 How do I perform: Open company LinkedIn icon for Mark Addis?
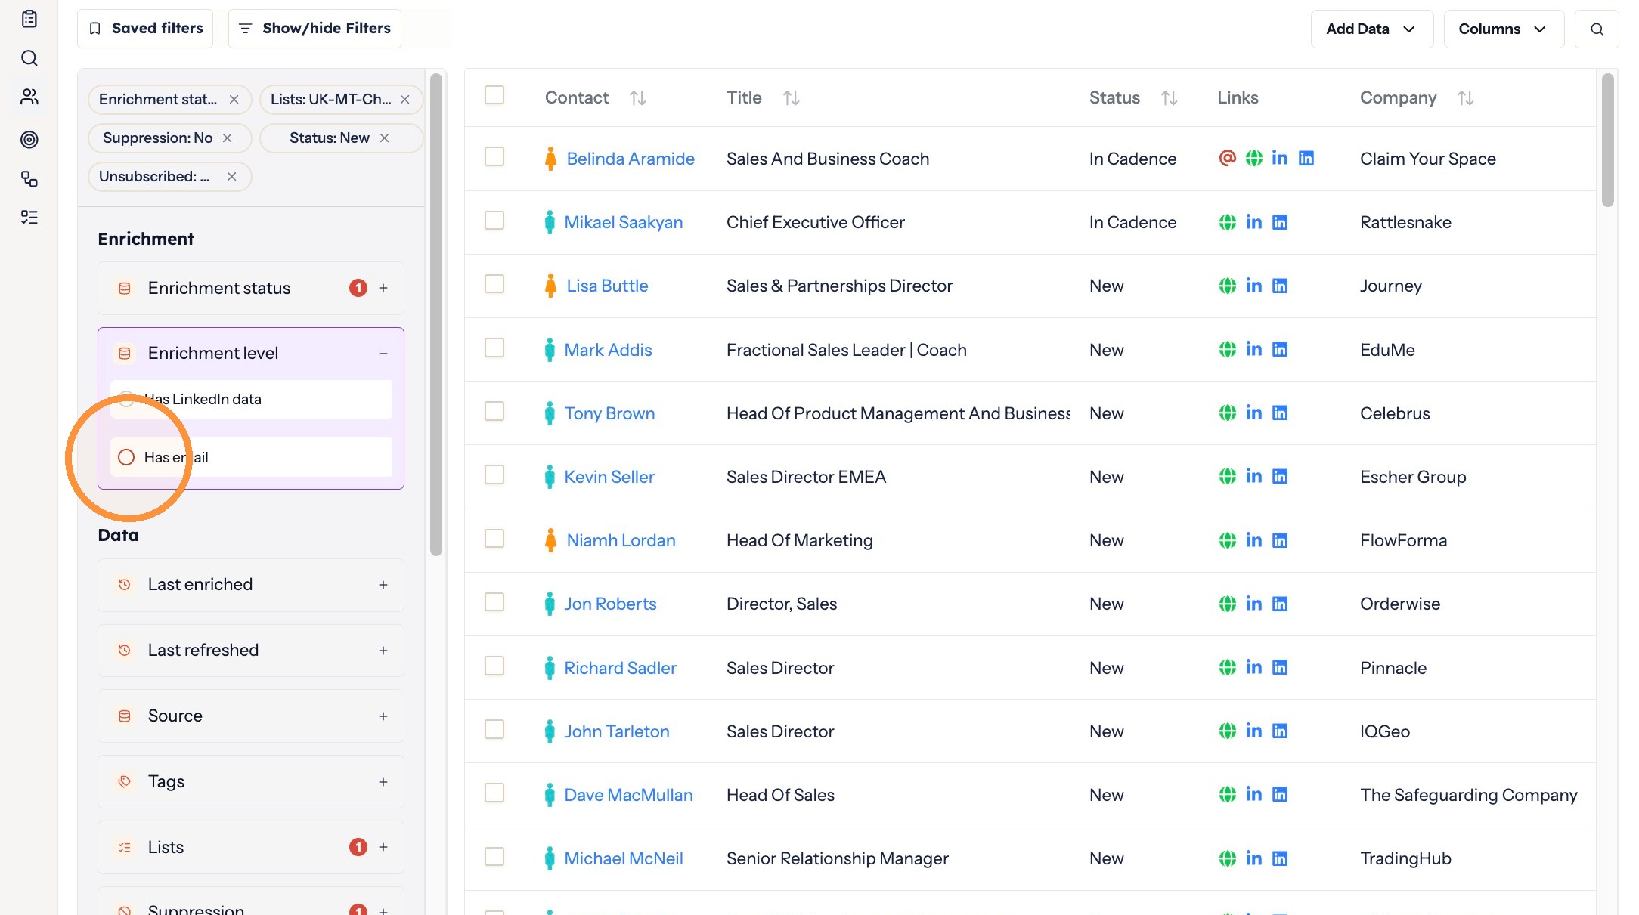[1280, 349]
